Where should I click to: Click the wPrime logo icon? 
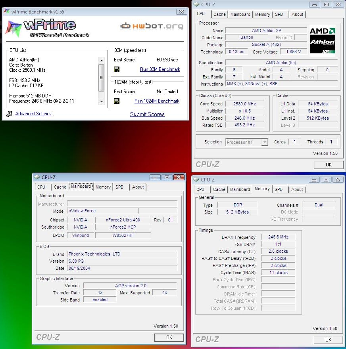point(13,28)
